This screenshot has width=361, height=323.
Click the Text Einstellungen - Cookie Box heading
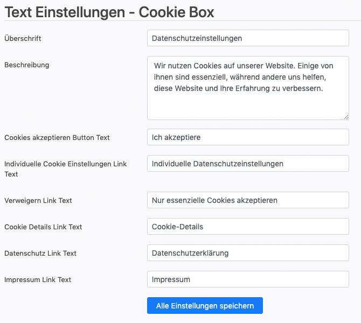(109, 12)
